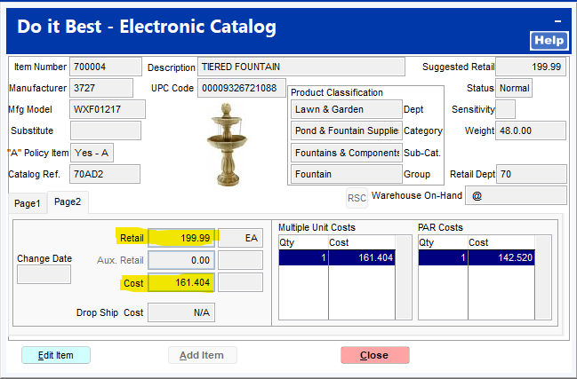
Task: Close the Electronic Catalog dialog
Action: click(x=375, y=355)
